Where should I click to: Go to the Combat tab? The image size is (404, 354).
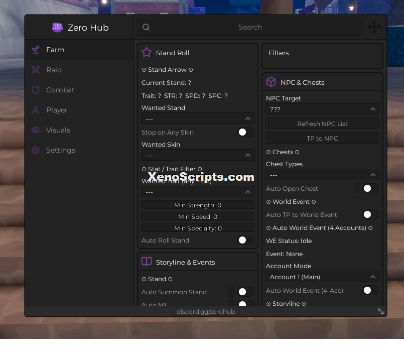click(79, 90)
